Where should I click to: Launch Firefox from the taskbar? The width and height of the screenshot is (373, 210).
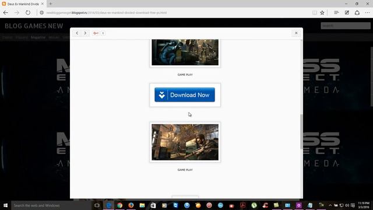coord(131,205)
